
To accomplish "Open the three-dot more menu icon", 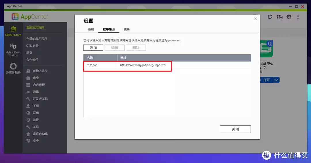I will coord(298,17).
